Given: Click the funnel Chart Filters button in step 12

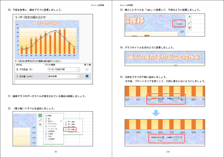Looking at the screenshot, I should [40, 125].
